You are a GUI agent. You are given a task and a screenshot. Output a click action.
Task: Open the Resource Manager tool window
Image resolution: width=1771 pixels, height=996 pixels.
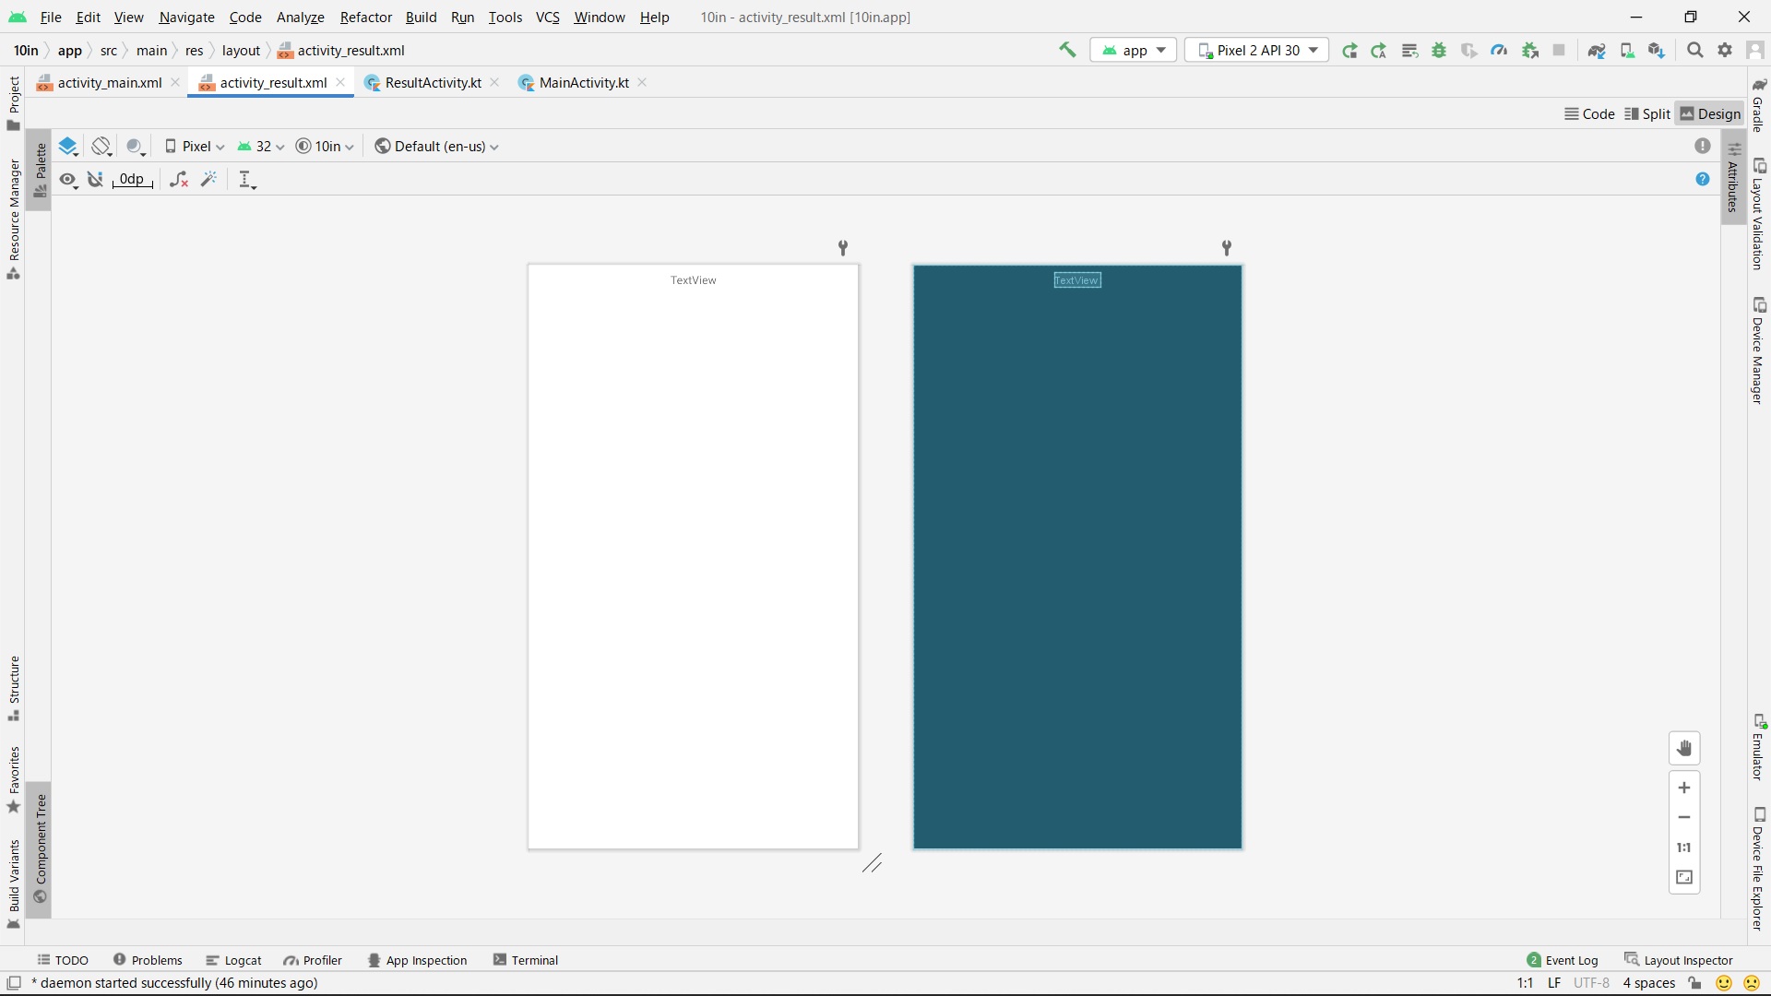point(14,219)
